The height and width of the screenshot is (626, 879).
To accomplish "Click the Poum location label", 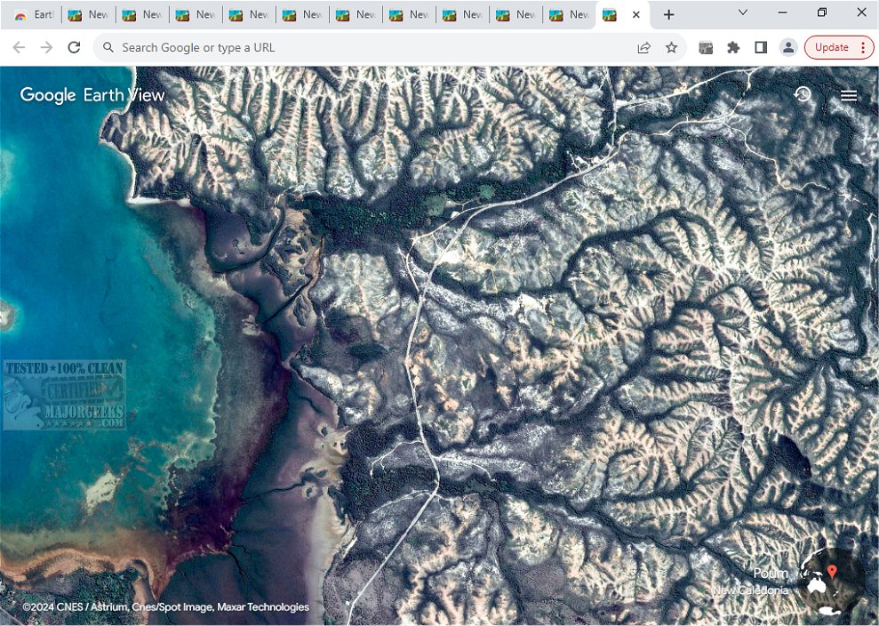I will (771, 574).
